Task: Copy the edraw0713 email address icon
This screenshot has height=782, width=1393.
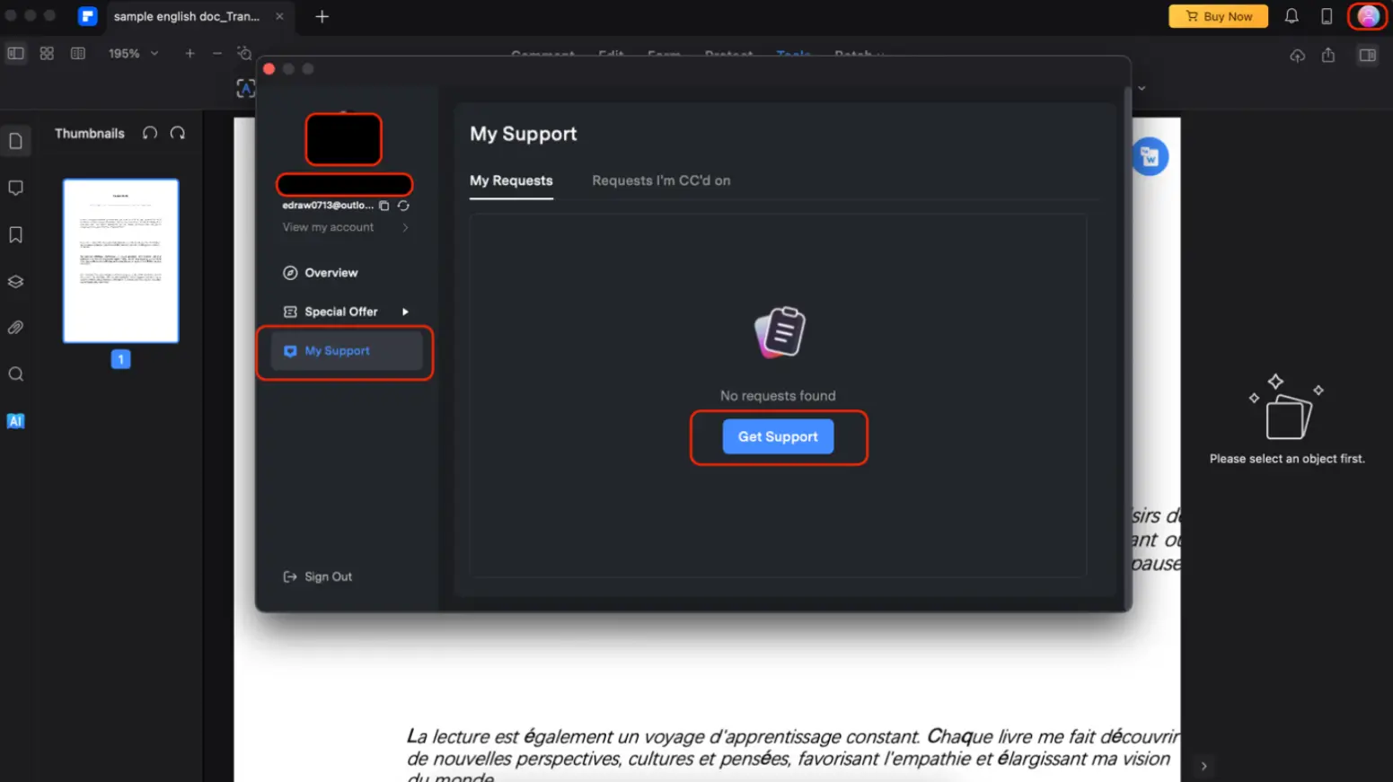Action: 384,205
